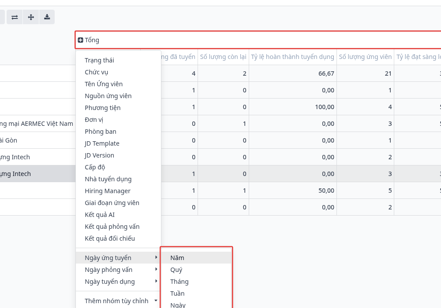Image resolution: width=441 pixels, height=308 pixels.
Task: Click the 100,00 completion rate cell
Action: click(x=293, y=107)
